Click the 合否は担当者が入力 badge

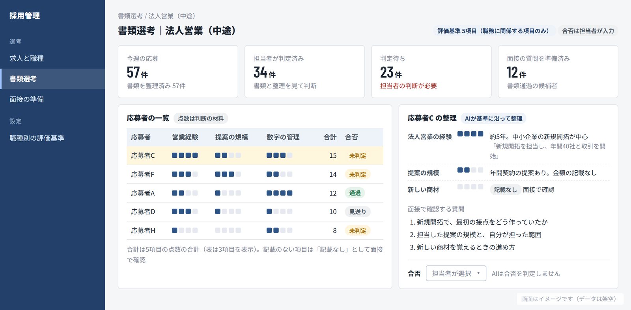coord(588,31)
